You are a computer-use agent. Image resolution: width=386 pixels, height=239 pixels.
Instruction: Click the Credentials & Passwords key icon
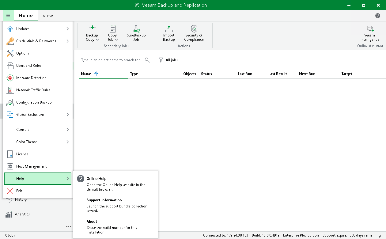pos(10,41)
